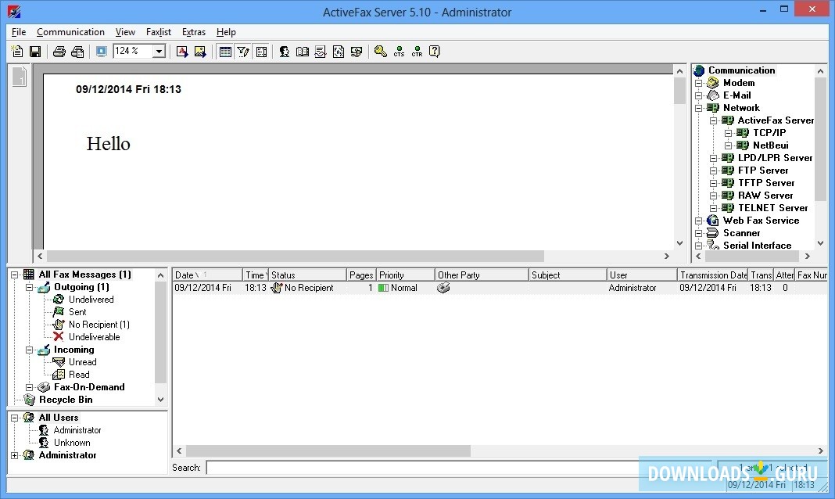
Task: Sort by the Subject column header
Action: point(568,275)
